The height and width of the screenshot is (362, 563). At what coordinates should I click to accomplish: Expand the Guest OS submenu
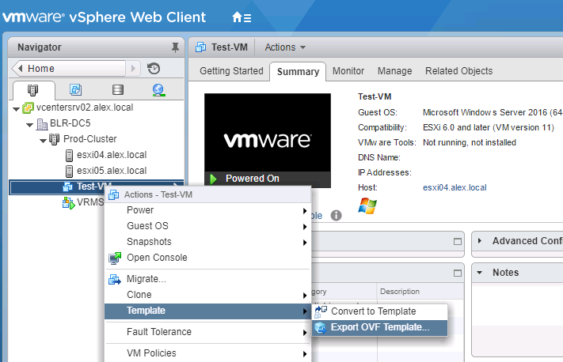coord(207,226)
